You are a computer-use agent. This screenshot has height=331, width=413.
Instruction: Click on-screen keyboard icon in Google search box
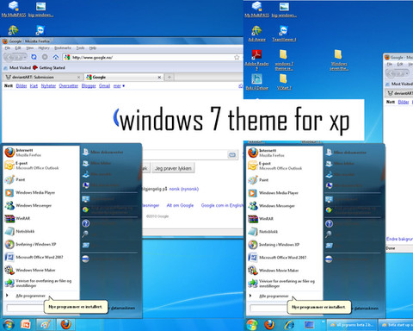(x=232, y=155)
